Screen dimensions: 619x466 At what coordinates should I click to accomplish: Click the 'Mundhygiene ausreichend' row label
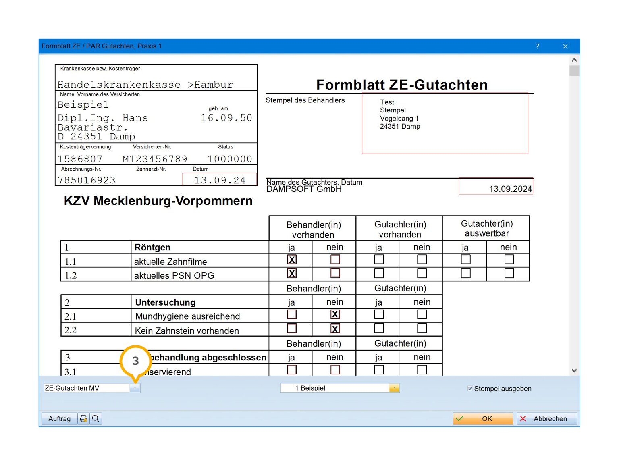(x=187, y=316)
